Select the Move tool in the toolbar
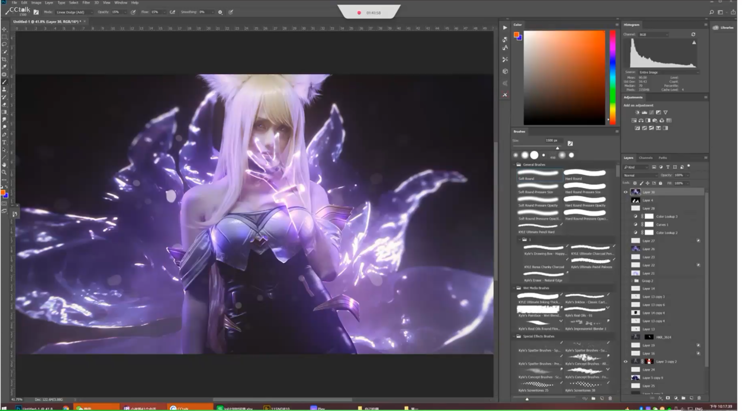 point(4,29)
